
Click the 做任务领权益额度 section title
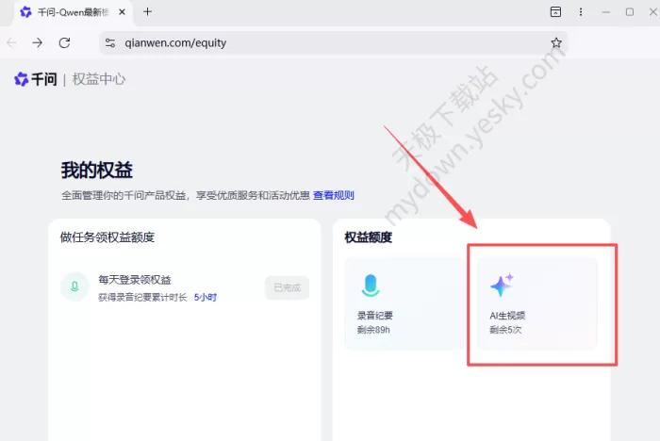tap(107, 237)
